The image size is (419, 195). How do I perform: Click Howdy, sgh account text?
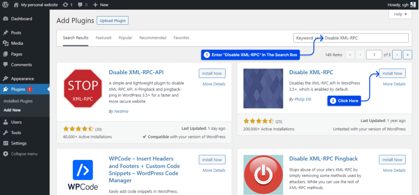[398, 5]
